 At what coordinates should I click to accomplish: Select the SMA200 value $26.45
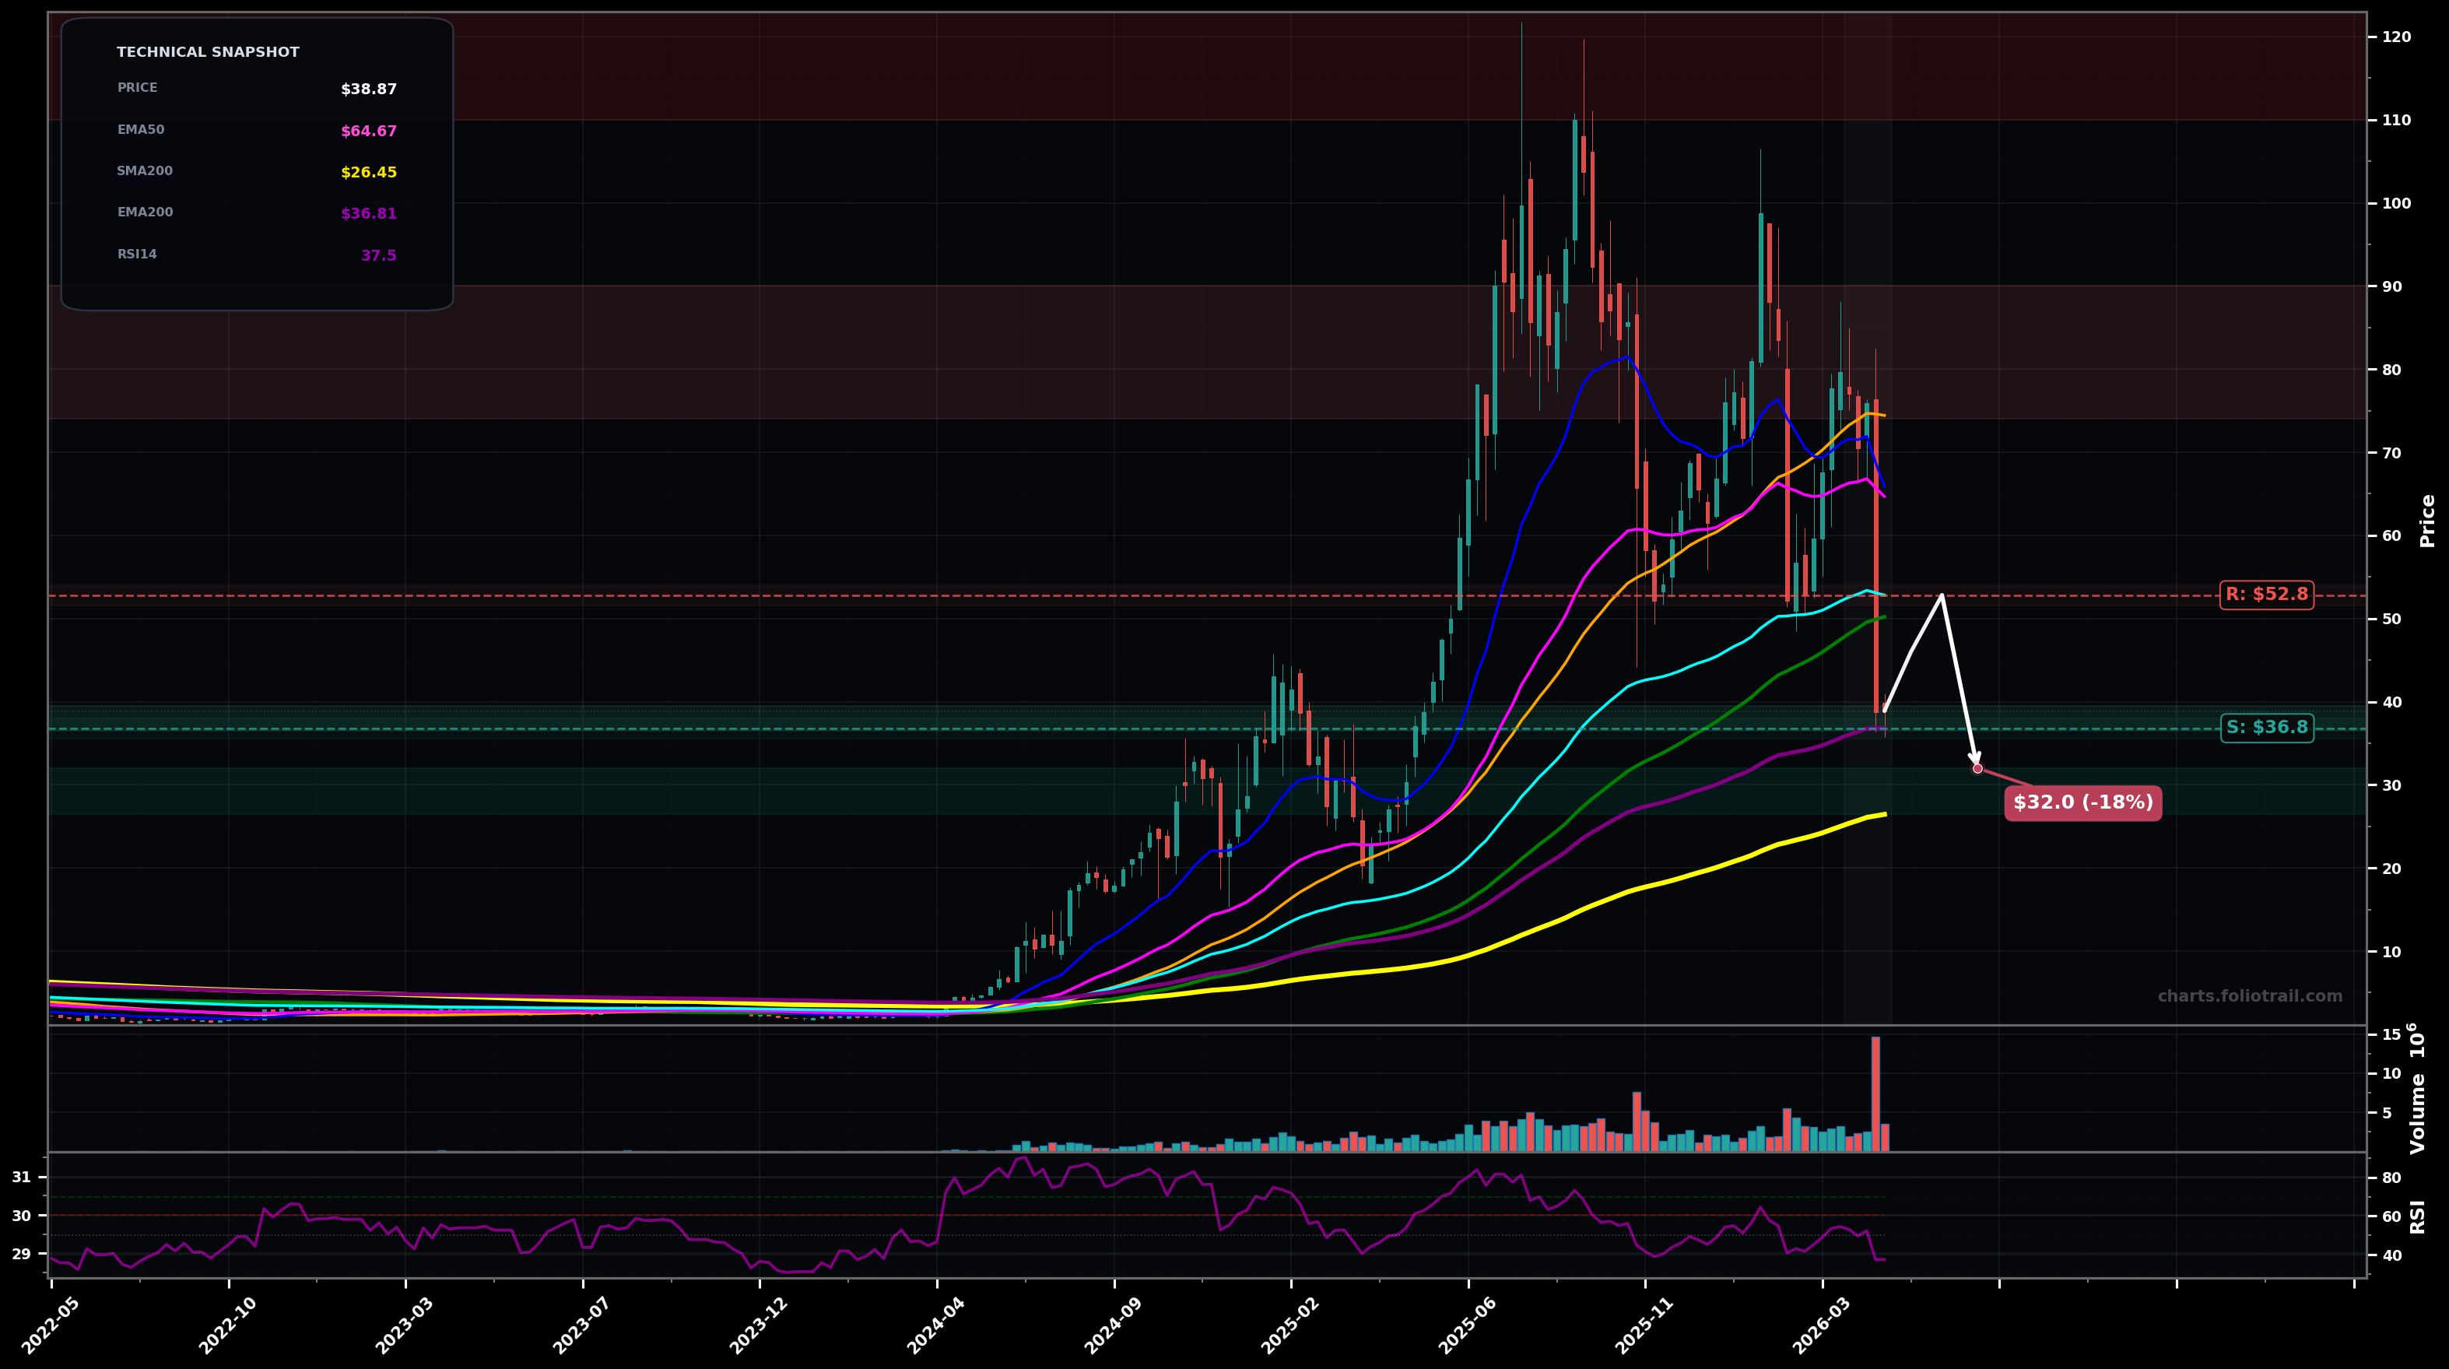coord(369,172)
